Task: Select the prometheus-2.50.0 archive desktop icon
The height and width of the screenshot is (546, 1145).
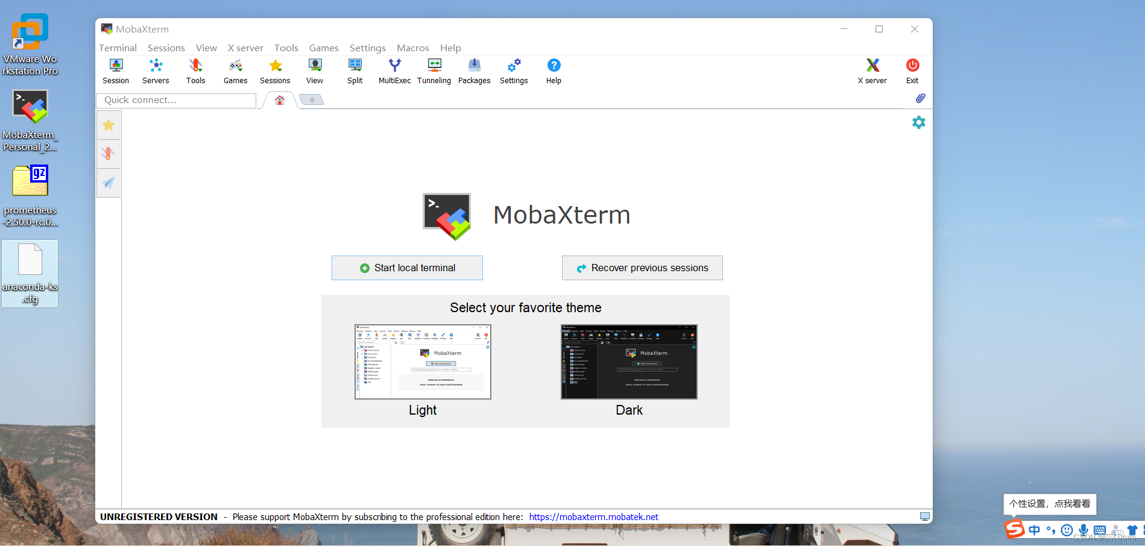Action: pyautogui.click(x=30, y=196)
